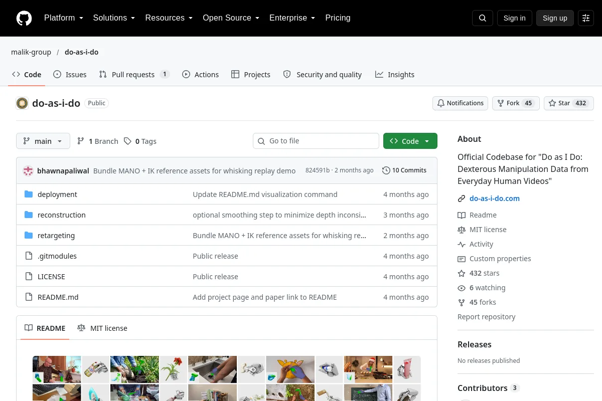Click the GitHub logo icon
Screen dimensions: 602x401
[24, 18]
